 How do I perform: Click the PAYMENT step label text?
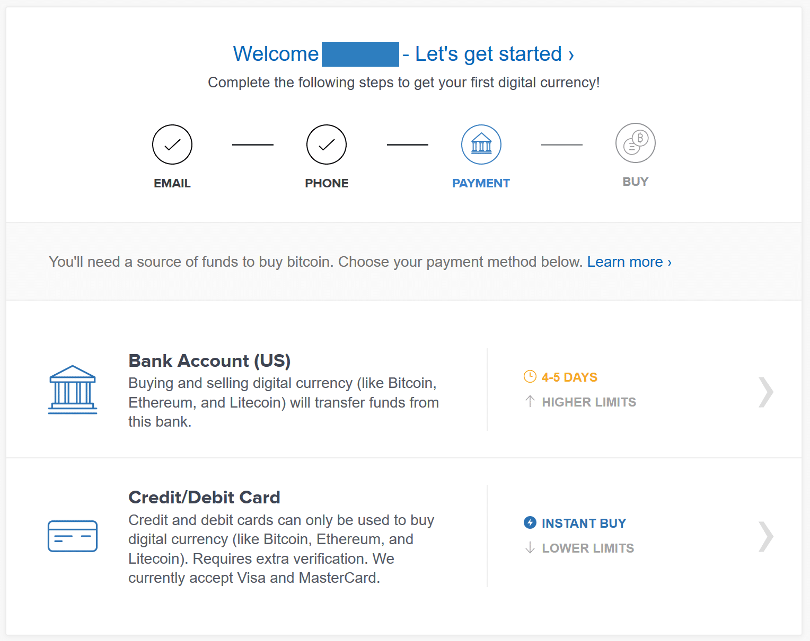tap(481, 183)
